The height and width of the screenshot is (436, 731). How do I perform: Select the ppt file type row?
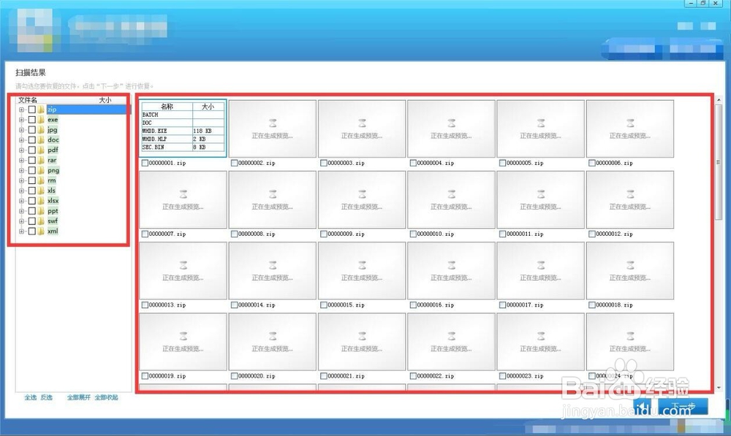point(72,211)
